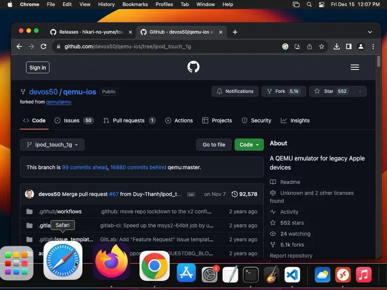Open the 99 commits ahead link
The height and width of the screenshot is (290, 387).
[85, 167]
